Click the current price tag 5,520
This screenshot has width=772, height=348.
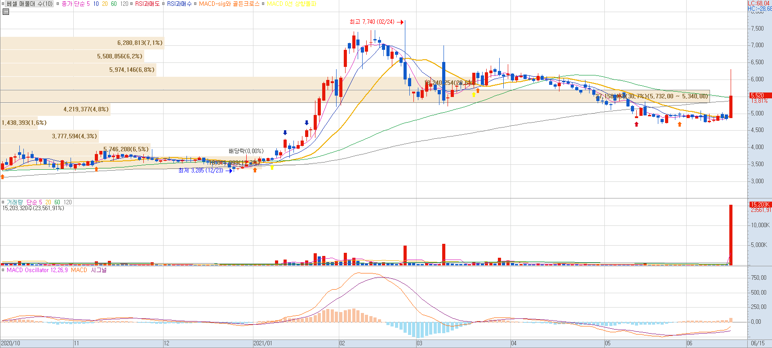point(760,96)
